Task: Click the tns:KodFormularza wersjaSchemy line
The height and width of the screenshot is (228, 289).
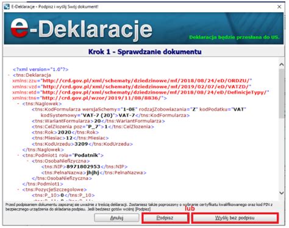Action: [139, 109]
